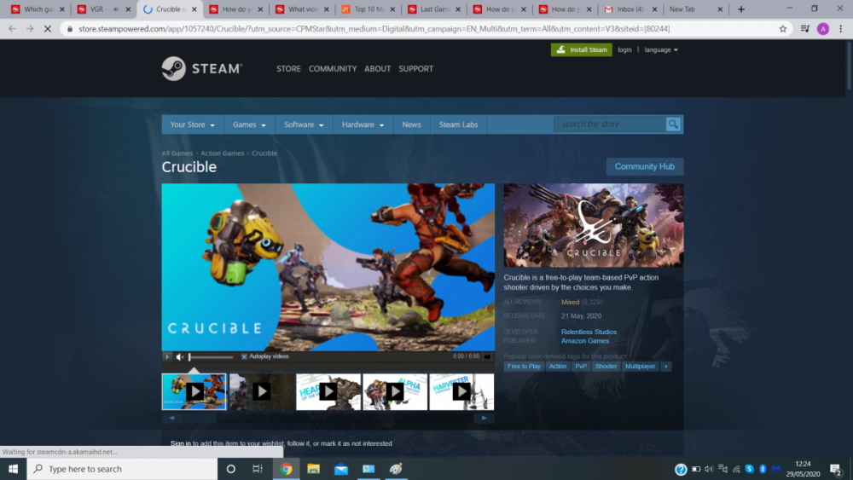Go back to previous page
The width and height of the screenshot is (853, 480).
point(12,29)
